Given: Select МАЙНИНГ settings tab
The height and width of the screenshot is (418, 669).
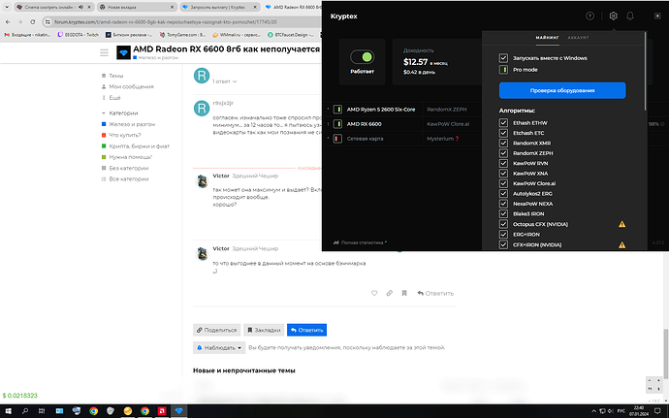Looking at the screenshot, I should point(548,38).
